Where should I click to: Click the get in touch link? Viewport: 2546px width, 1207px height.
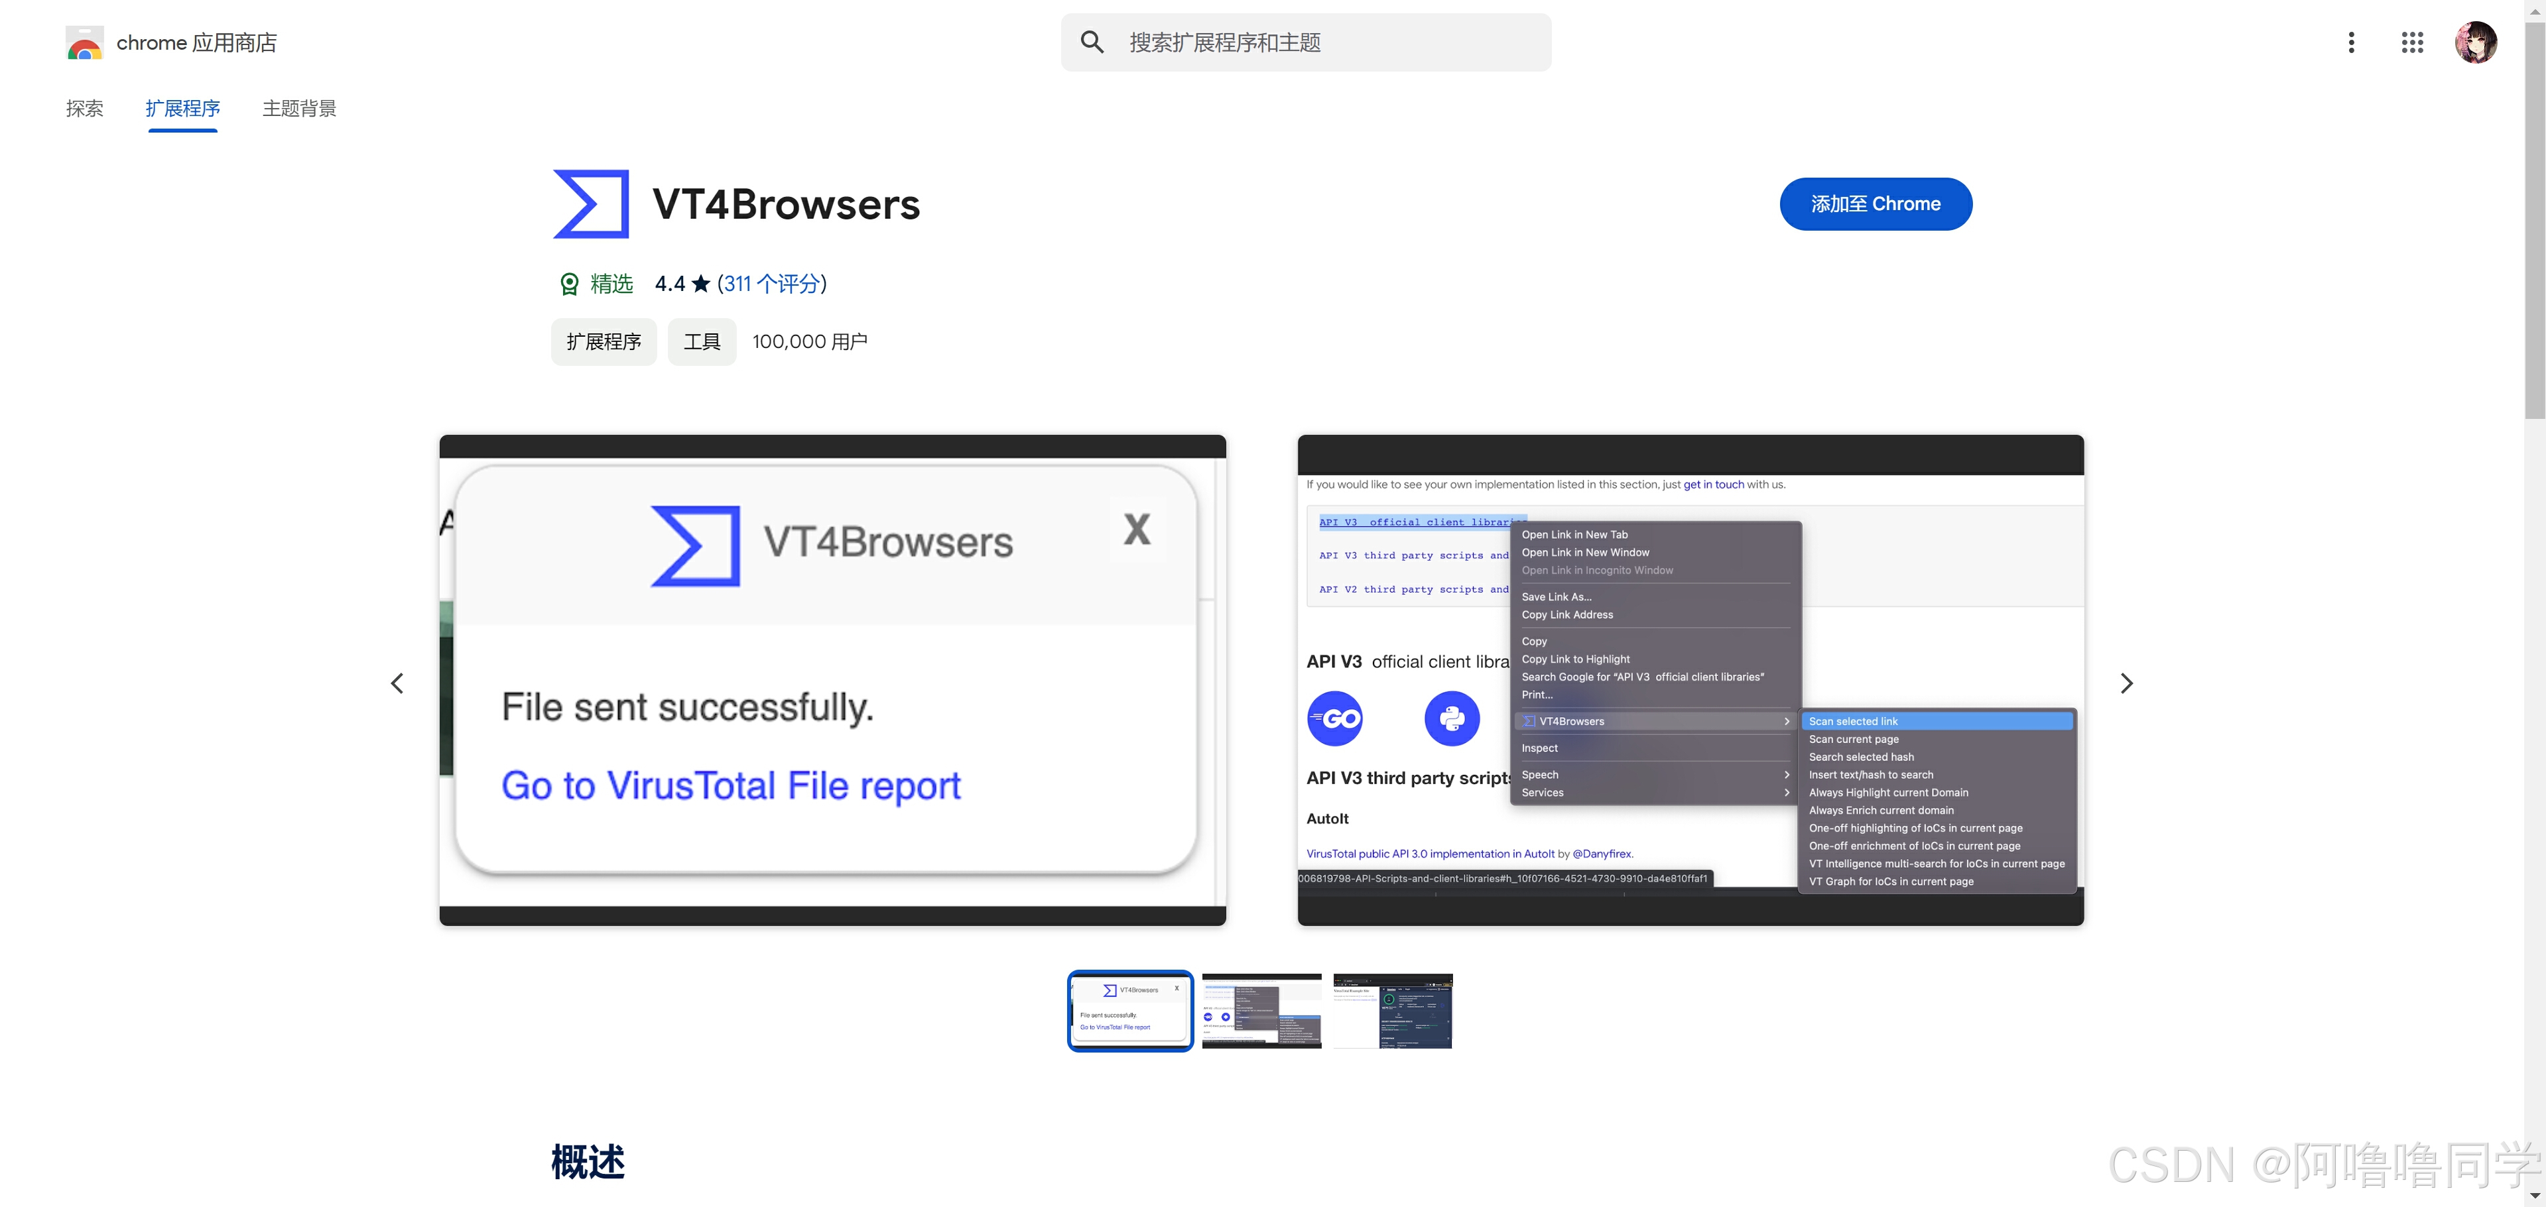[x=1713, y=484]
